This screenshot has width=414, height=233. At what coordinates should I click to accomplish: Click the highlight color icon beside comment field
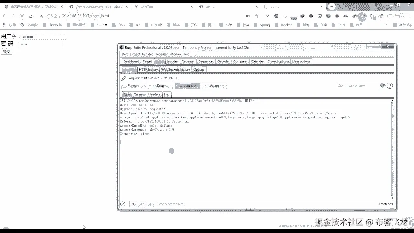point(382,86)
